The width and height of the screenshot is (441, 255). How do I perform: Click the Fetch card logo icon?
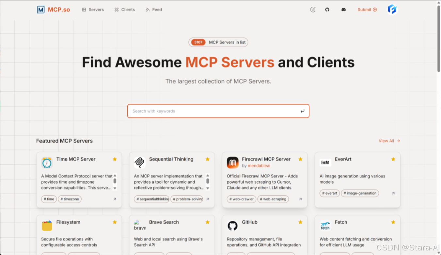pyautogui.click(x=325, y=225)
